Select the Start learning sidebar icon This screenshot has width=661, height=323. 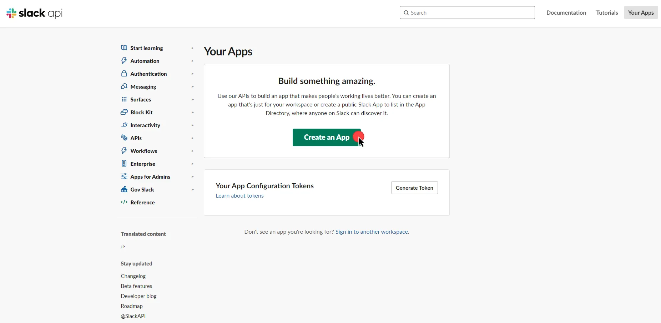click(x=124, y=48)
